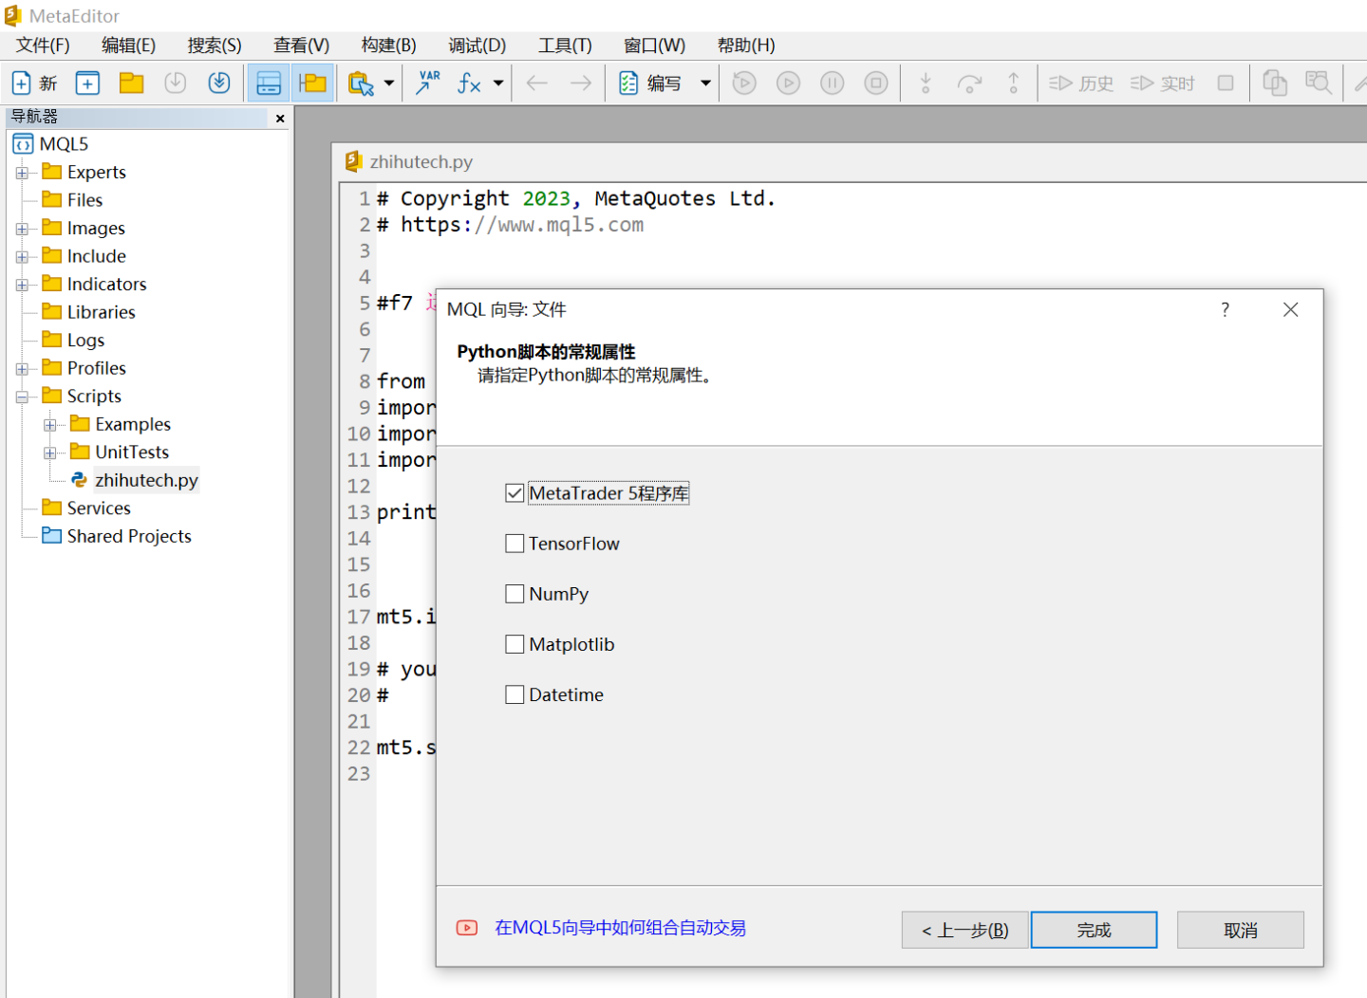Create a new file with the 新 icon
The image size is (1367, 998).
[21, 83]
